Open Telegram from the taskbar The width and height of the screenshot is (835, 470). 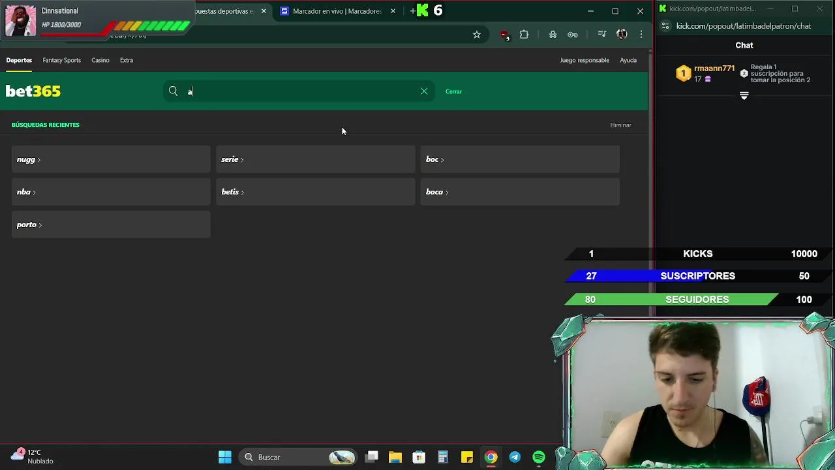pos(515,458)
